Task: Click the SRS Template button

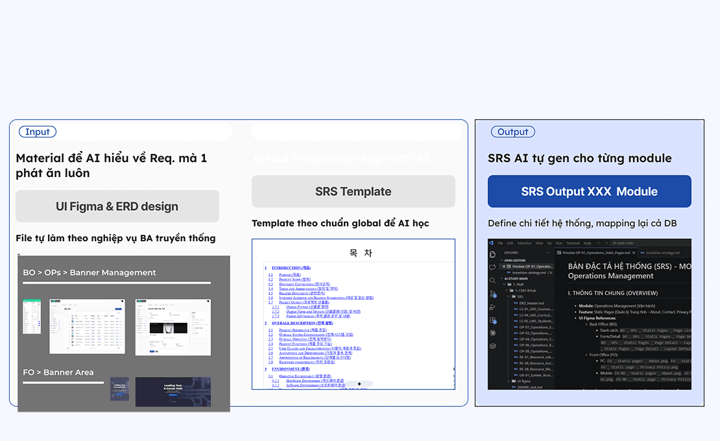Action: (x=353, y=191)
